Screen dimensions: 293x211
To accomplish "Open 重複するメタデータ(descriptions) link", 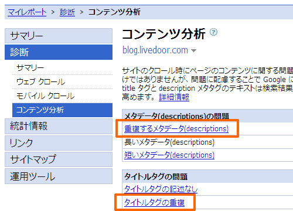I will pos(176,129).
